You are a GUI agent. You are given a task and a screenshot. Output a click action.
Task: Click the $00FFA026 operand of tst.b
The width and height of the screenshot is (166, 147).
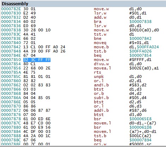point(140,51)
